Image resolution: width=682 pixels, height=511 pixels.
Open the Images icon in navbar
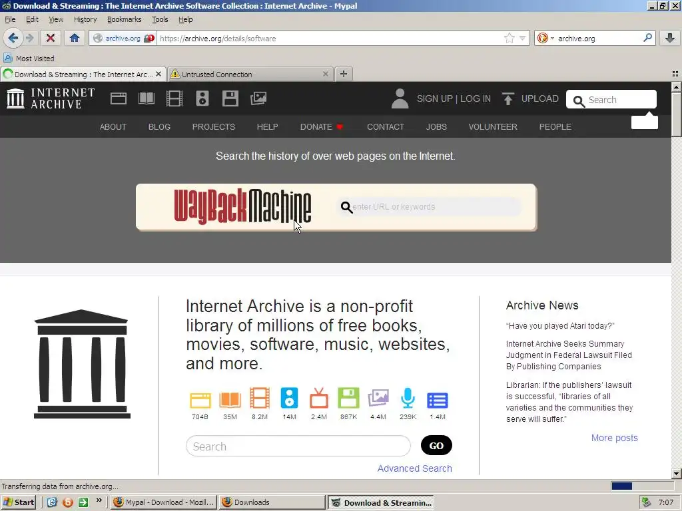[x=258, y=98]
